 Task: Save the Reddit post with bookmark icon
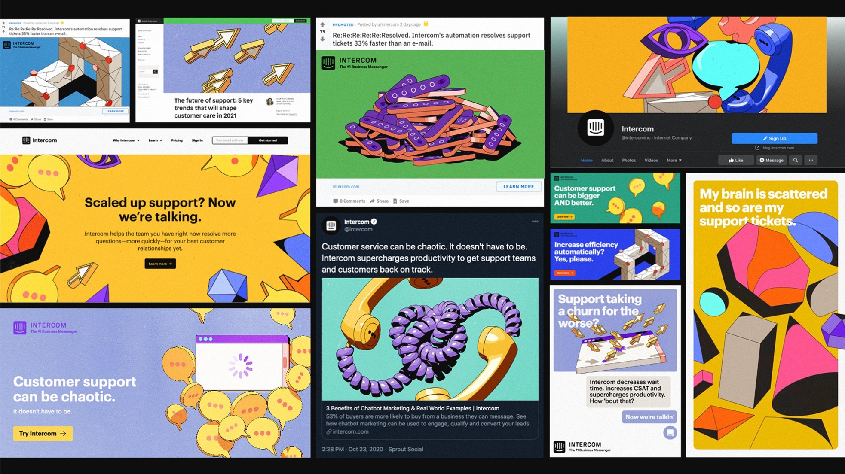tap(401, 201)
